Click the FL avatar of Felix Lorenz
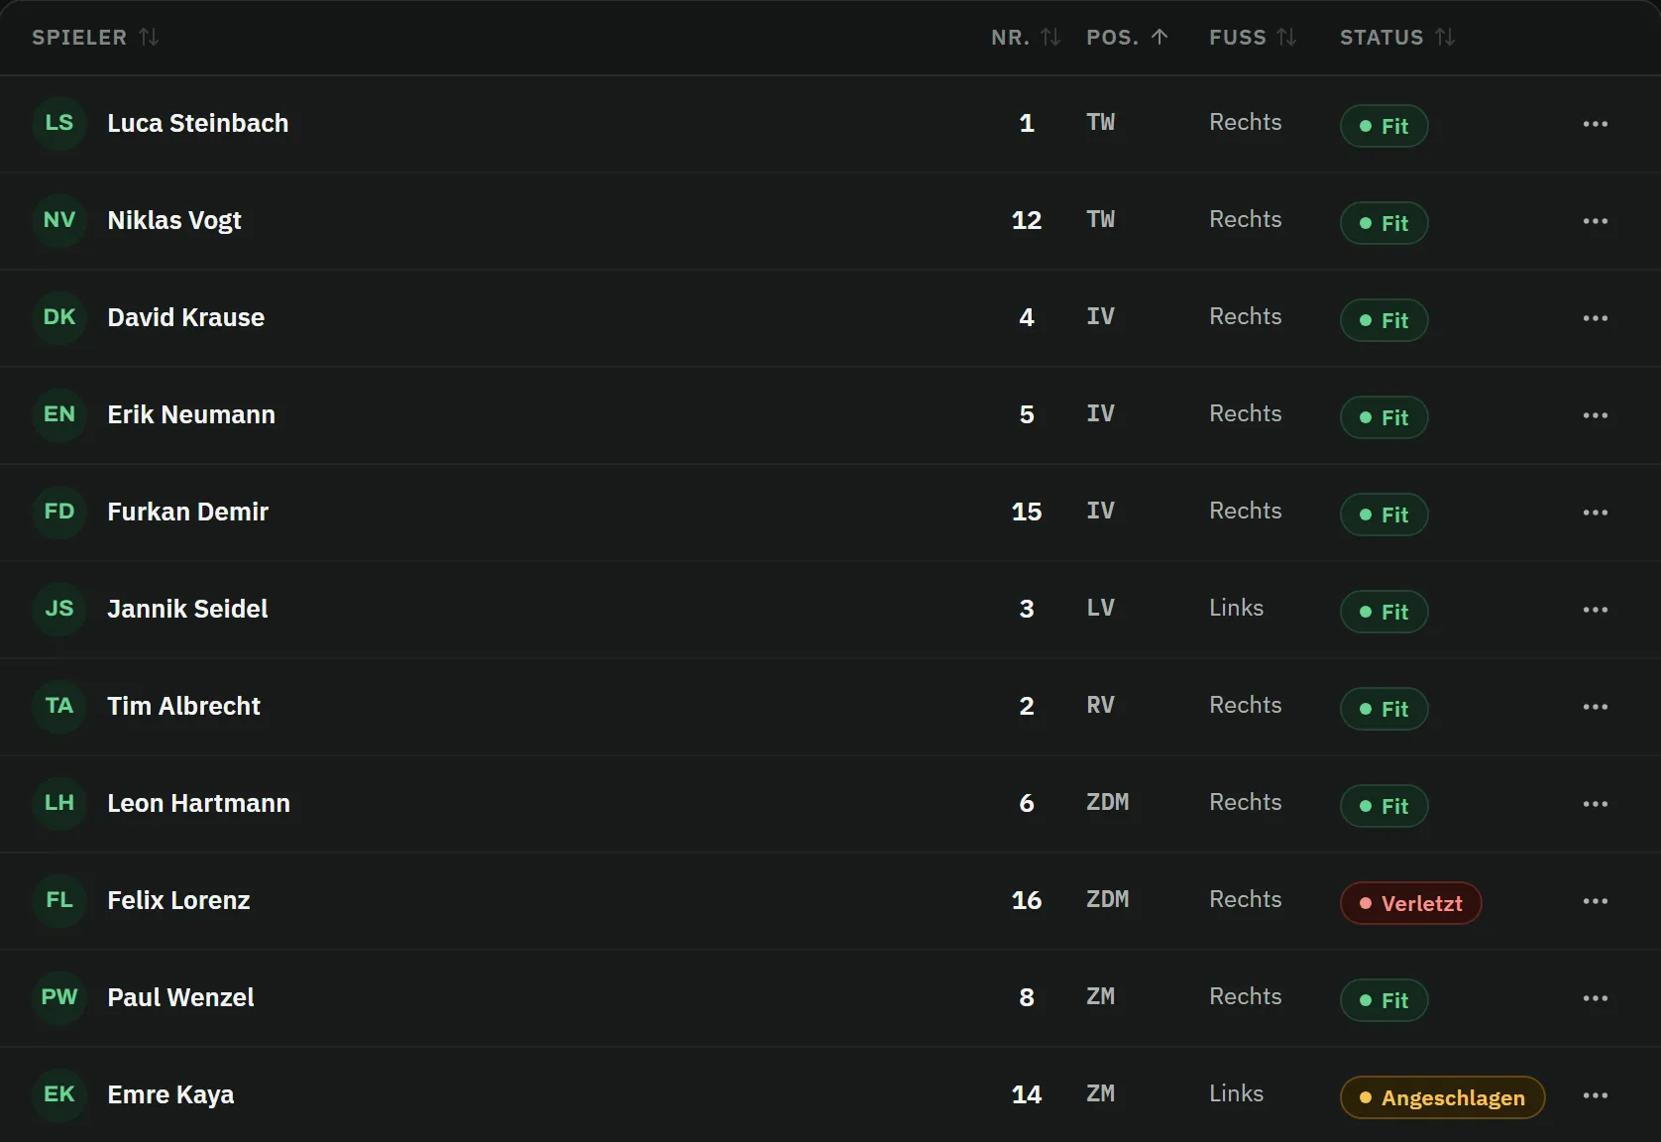 tap(59, 900)
